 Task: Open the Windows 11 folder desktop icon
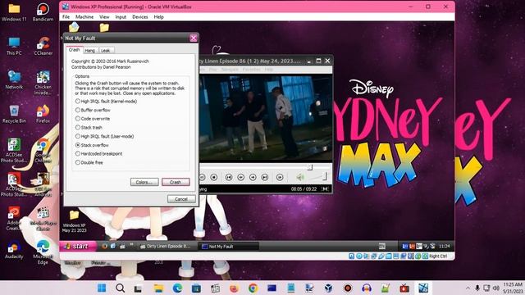tap(14, 12)
